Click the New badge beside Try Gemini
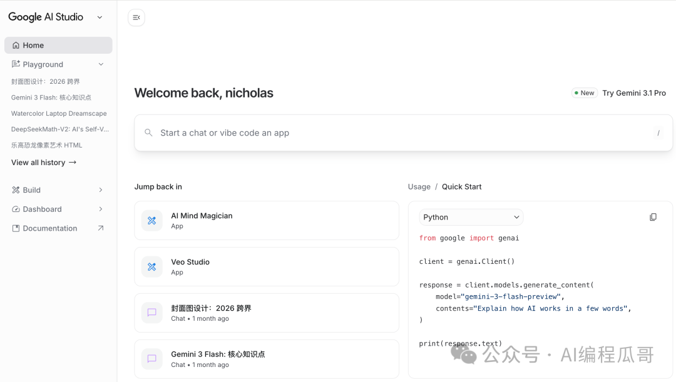 [x=585, y=93]
